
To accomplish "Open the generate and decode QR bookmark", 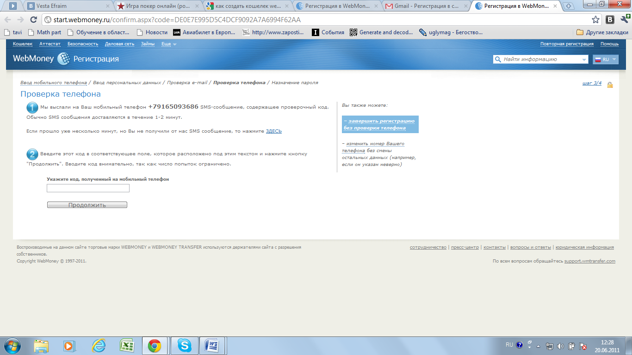I will 381,32.
